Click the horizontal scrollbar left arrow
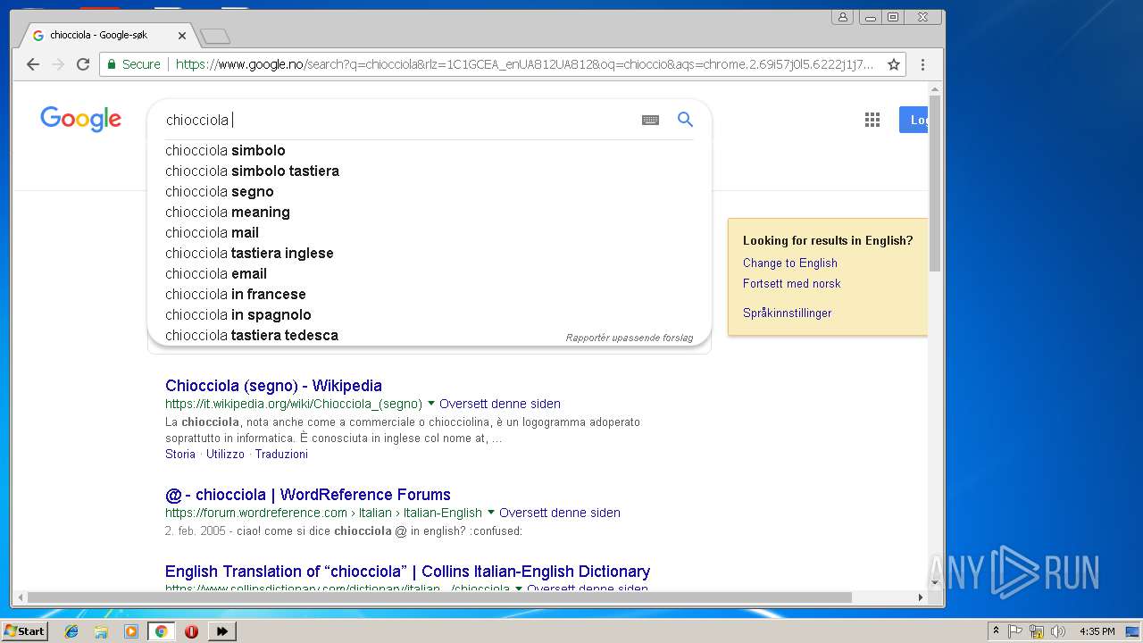The width and height of the screenshot is (1143, 643). click(x=20, y=597)
